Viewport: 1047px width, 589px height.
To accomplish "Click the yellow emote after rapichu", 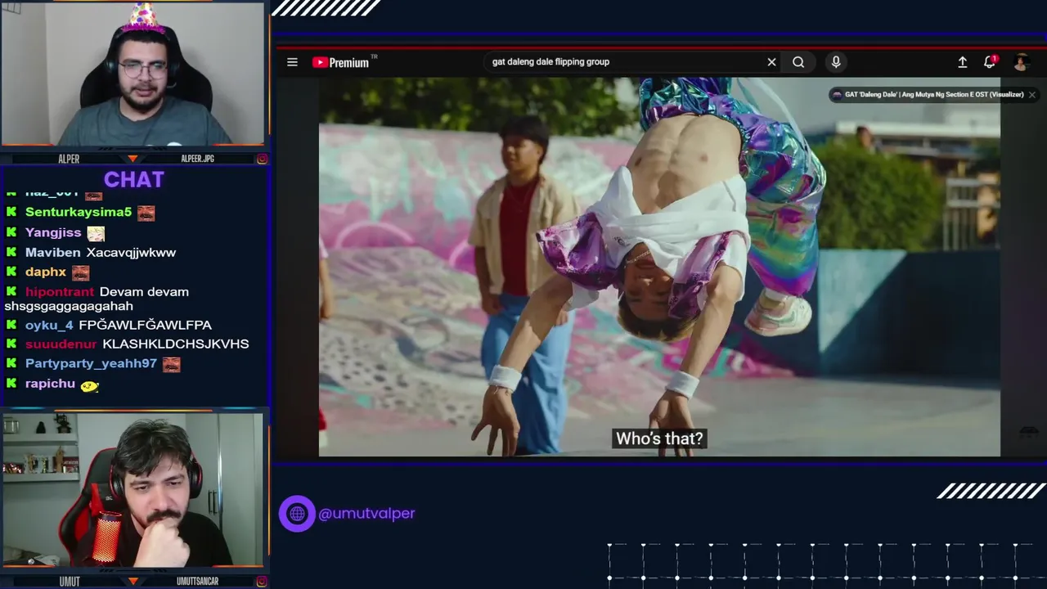I will pos(89,386).
